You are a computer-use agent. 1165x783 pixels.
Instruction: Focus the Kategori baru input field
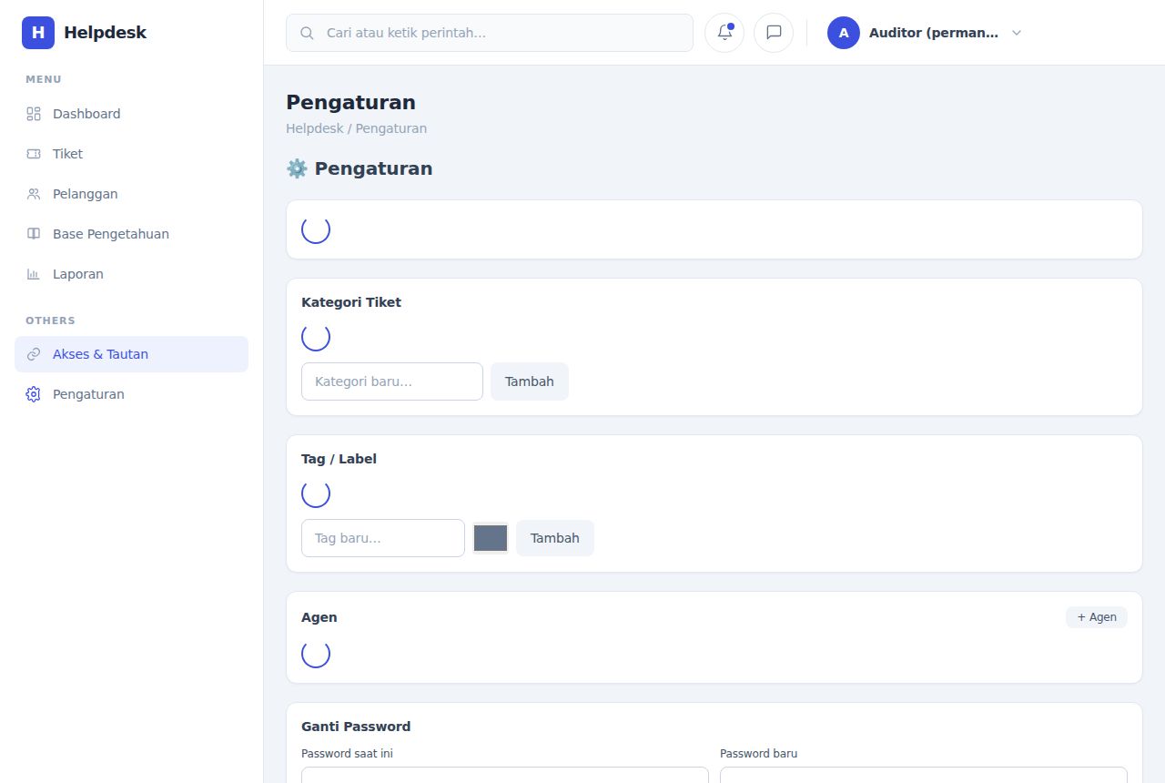(x=392, y=381)
